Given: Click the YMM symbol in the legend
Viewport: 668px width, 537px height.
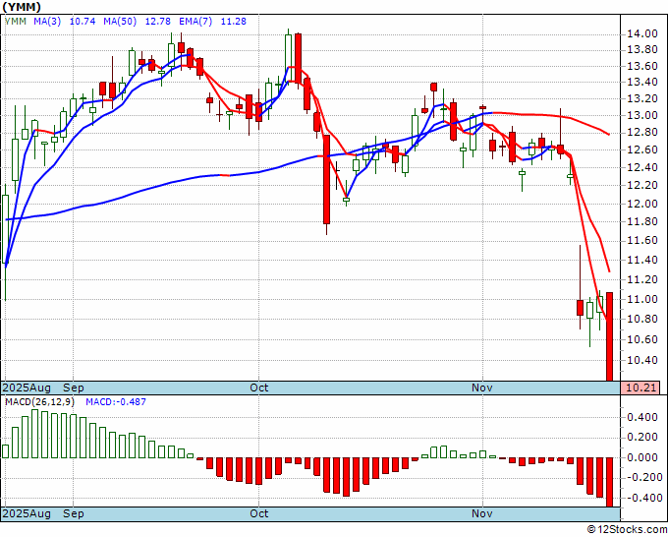Looking at the screenshot, I should [x=16, y=22].
